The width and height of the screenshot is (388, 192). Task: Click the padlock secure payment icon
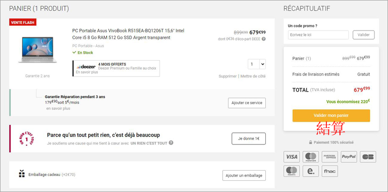pyautogui.click(x=310, y=143)
